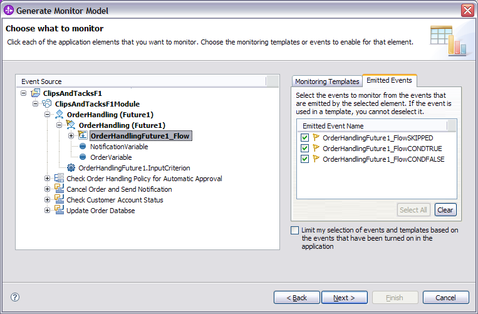This screenshot has width=478, height=314.
Task: Collapse the ClipsAndTacksF1 tree node
Action: pyautogui.click(x=23, y=93)
